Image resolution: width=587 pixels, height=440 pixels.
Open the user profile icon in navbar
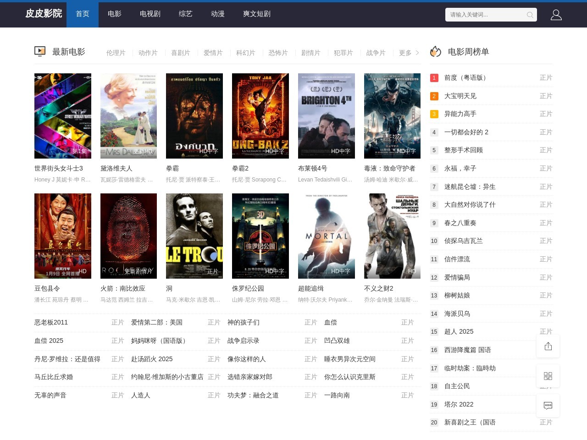click(556, 15)
